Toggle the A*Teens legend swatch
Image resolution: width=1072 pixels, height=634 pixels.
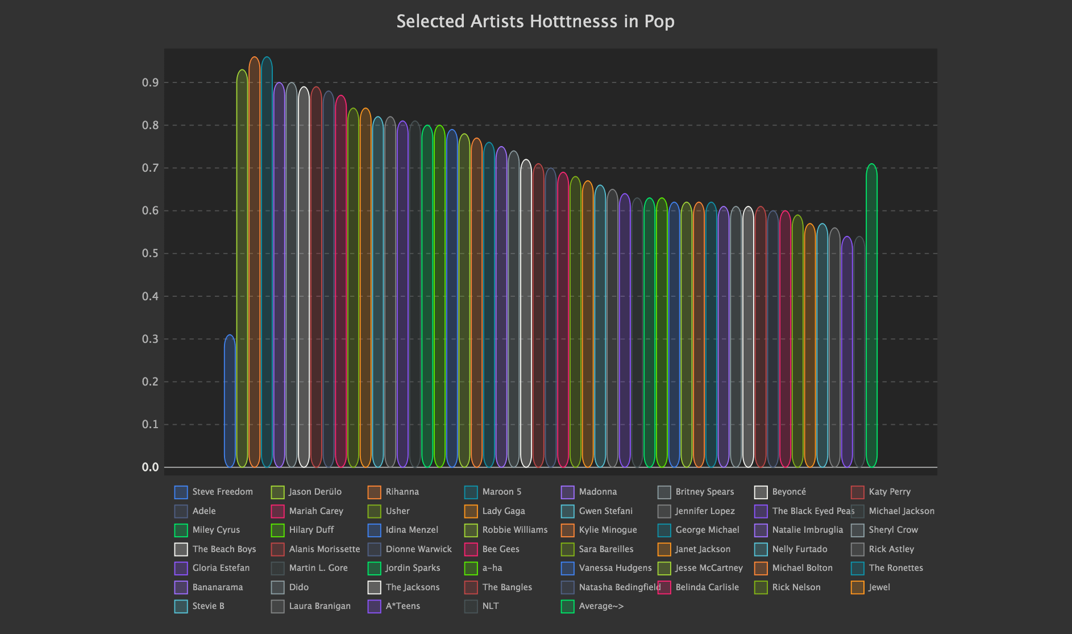tap(374, 606)
